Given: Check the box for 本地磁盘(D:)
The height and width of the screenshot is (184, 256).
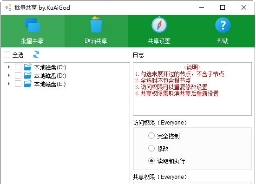Looking at the screenshot, I should click(18, 75).
